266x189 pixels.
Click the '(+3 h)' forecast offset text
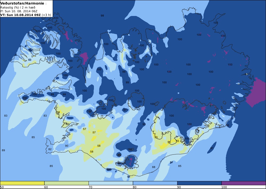(x=46, y=15)
